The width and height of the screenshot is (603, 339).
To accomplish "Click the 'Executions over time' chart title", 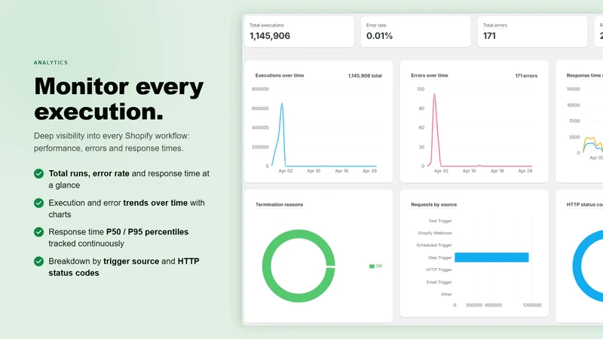I will [280, 76].
